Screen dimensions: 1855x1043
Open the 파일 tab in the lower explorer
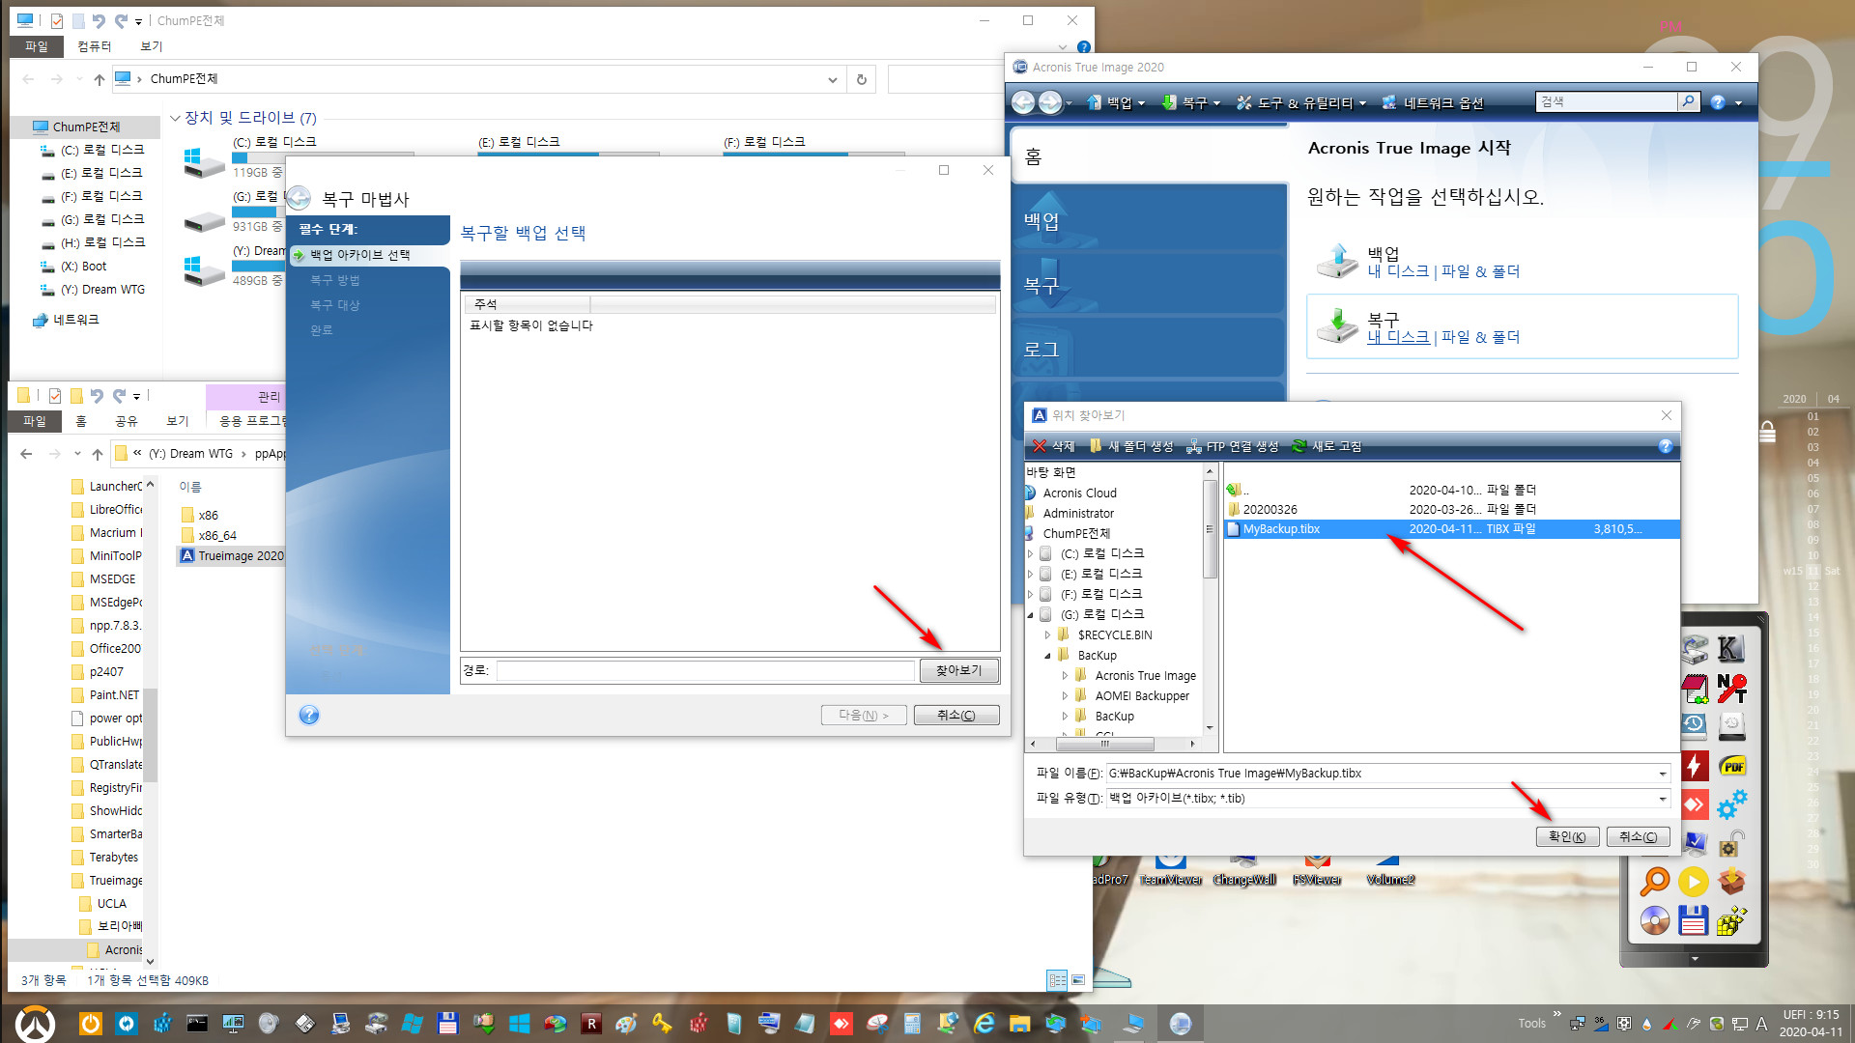[x=35, y=421]
